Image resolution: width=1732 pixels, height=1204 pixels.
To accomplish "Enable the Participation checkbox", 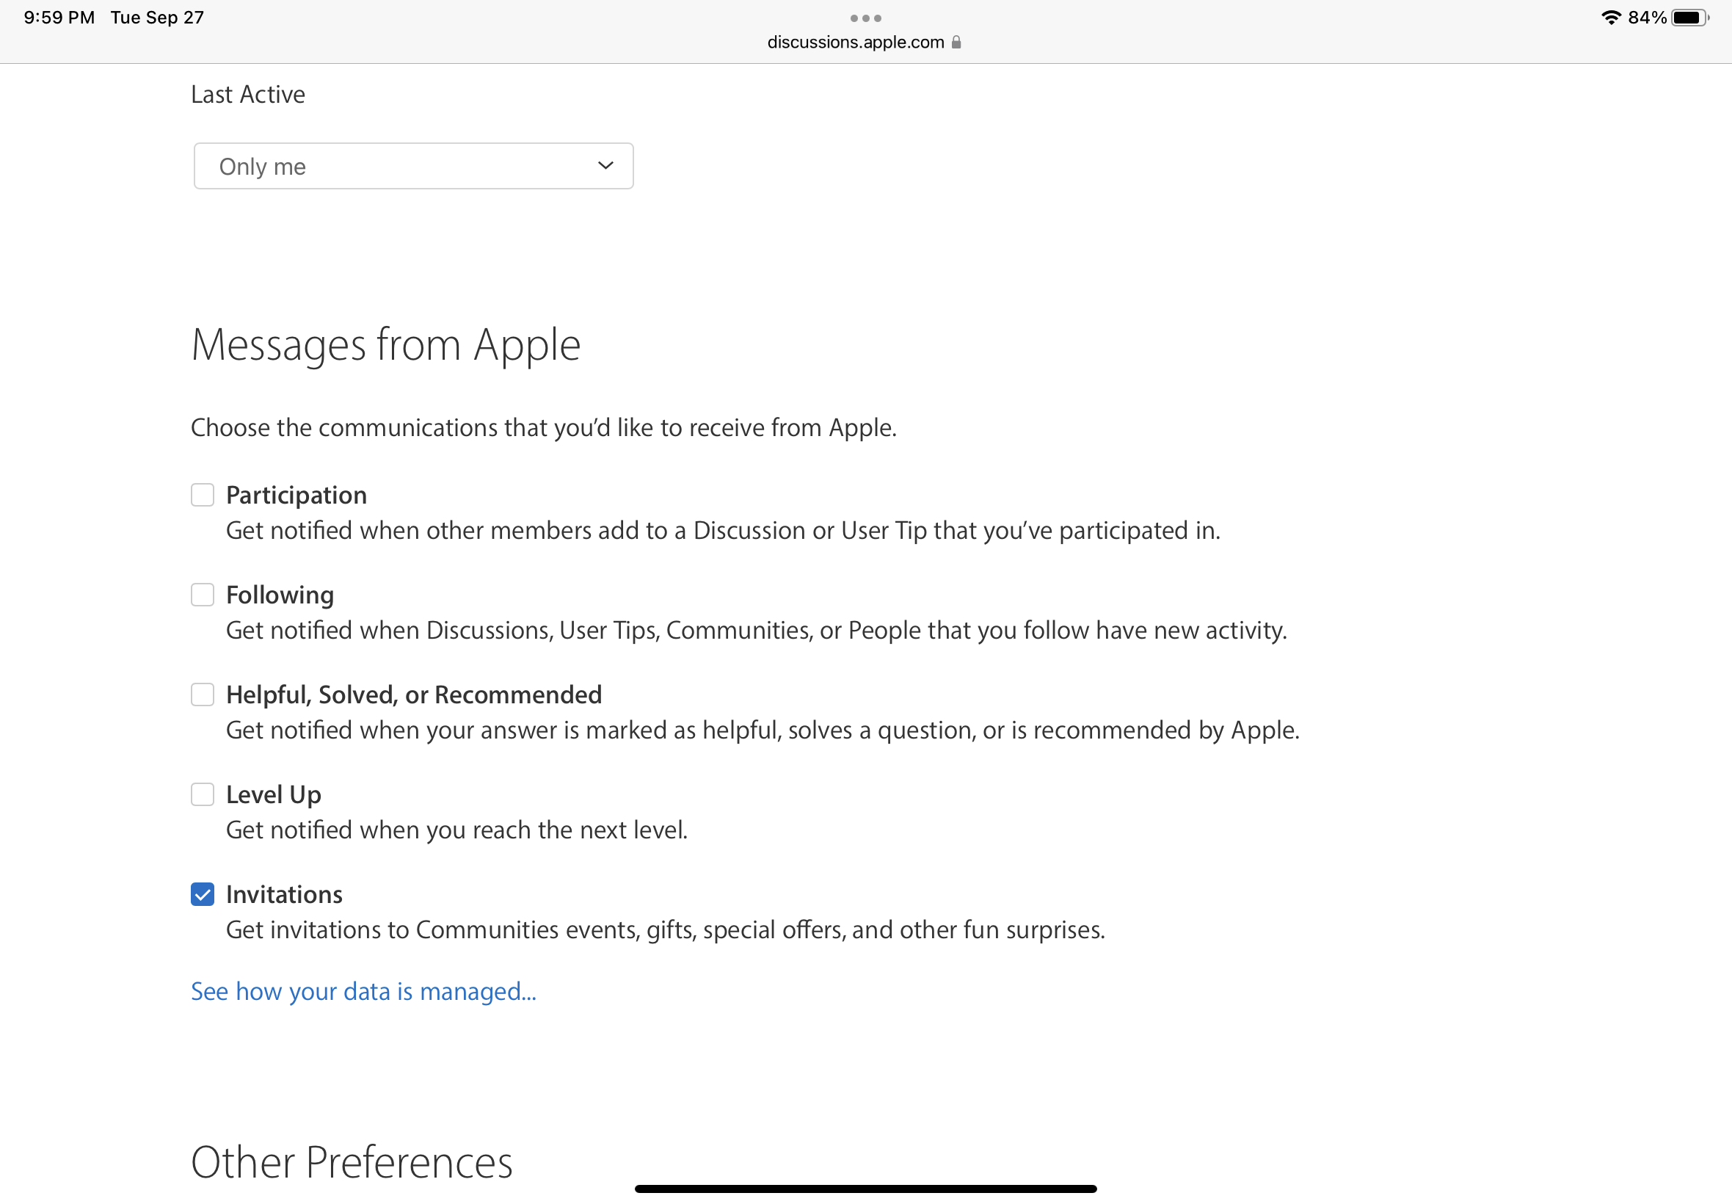I will (x=202, y=495).
